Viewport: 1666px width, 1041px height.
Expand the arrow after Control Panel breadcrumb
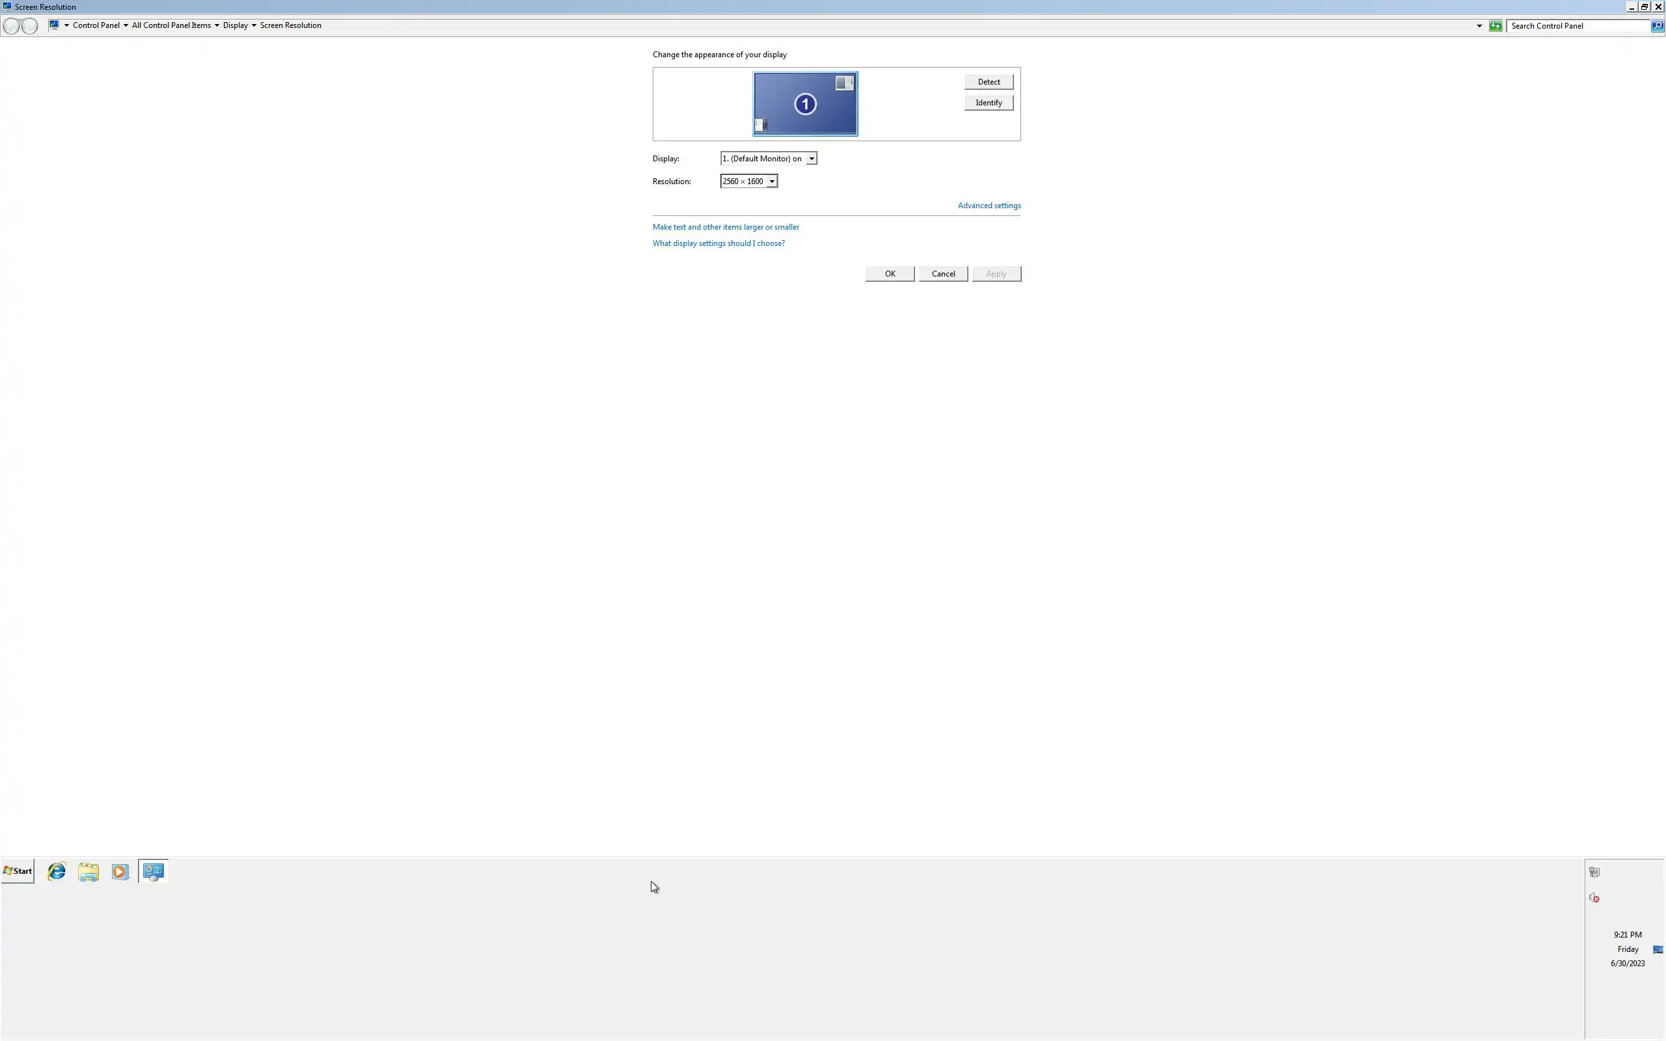click(126, 25)
